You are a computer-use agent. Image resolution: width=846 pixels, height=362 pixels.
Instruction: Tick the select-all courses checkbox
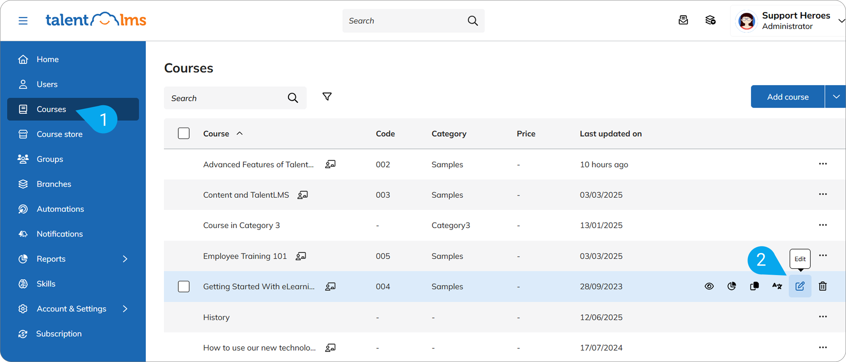click(184, 133)
